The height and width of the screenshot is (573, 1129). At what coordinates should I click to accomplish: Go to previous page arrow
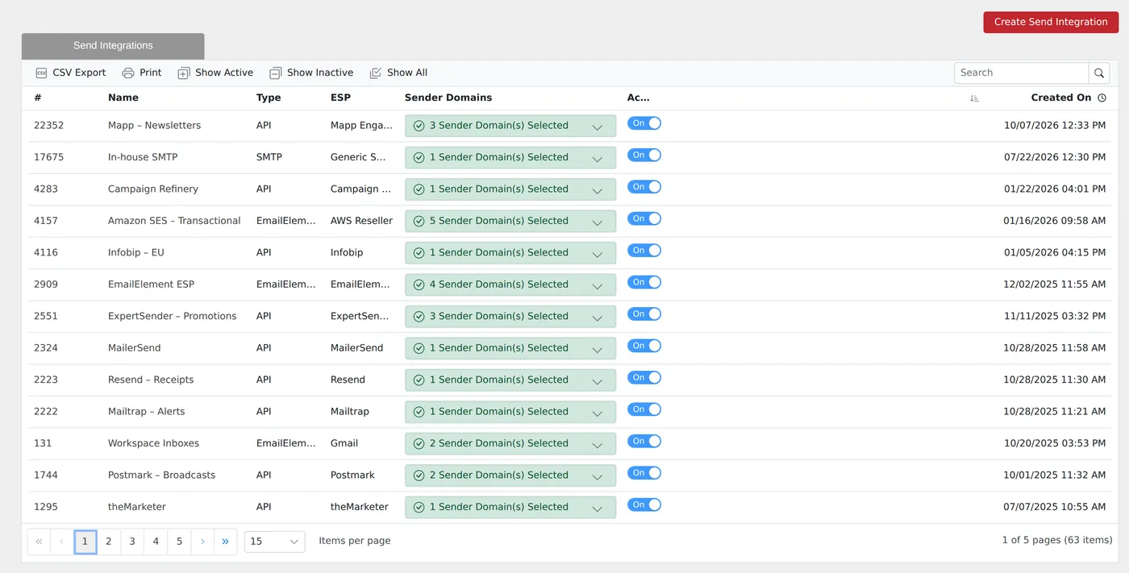62,542
